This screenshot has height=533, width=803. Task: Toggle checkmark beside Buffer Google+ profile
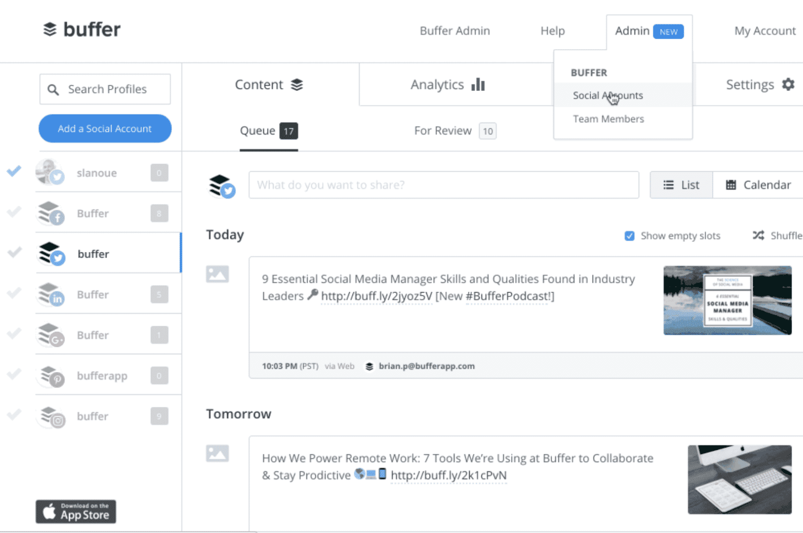click(14, 334)
